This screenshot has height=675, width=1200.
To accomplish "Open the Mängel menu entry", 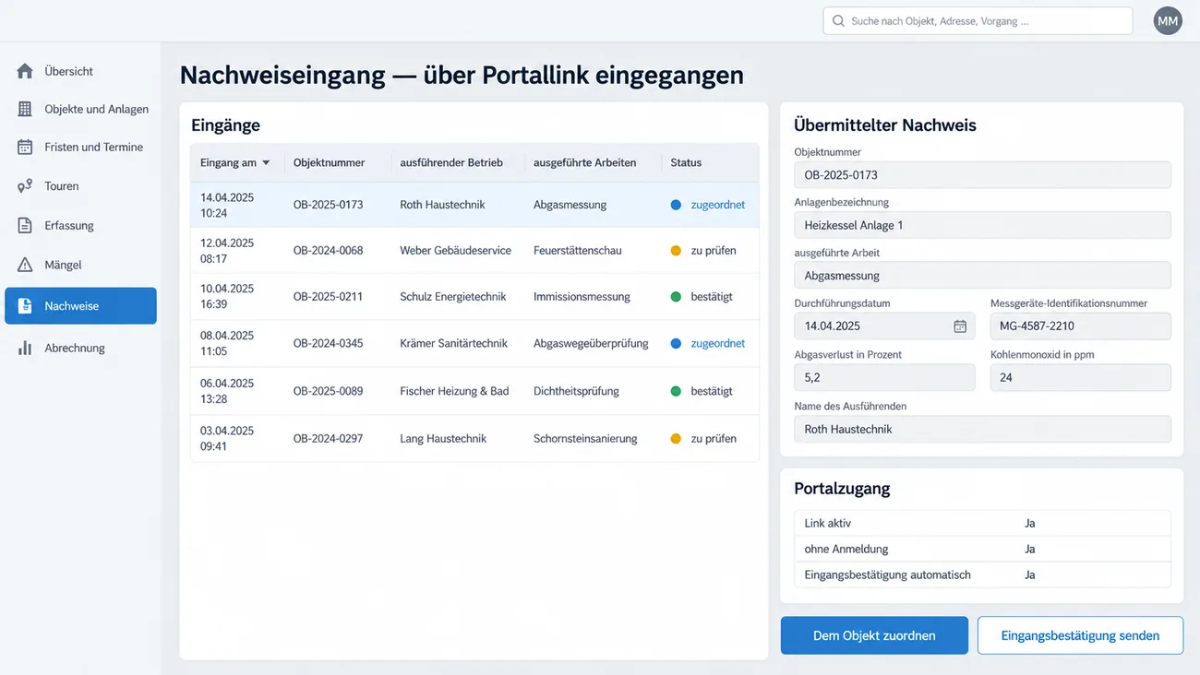I will 80,265.
